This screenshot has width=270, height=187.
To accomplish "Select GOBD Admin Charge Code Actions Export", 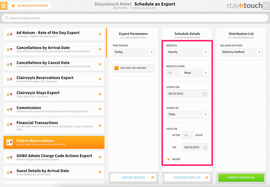I will click(x=54, y=157).
